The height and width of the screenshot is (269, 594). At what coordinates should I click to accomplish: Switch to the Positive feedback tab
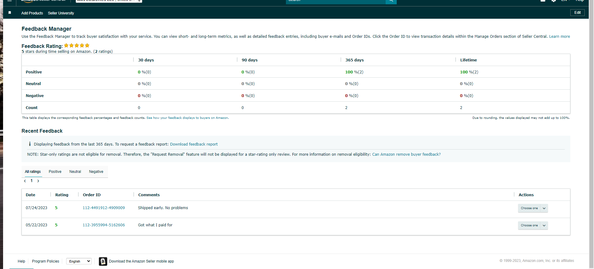(55, 172)
